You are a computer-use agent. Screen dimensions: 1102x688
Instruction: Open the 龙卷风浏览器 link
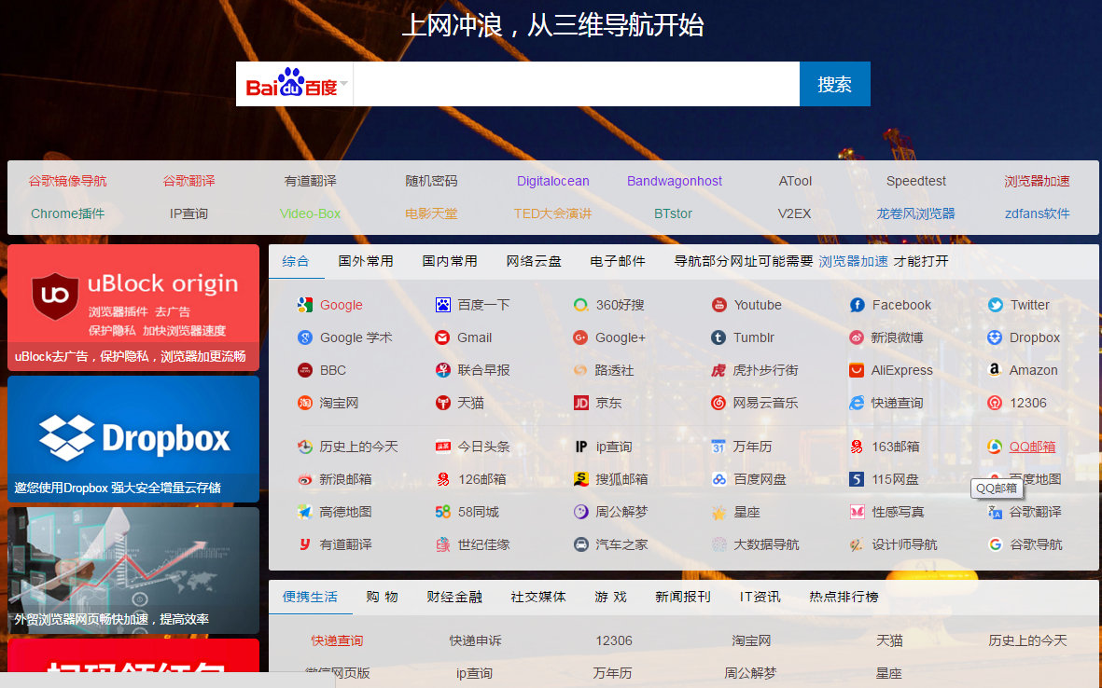[x=915, y=213]
